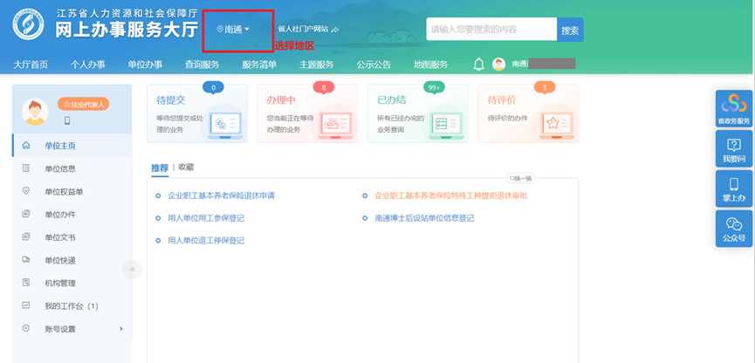Click the 公众号 WeChat icon
The width and height of the screenshot is (755, 363).
[x=733, y=229]
